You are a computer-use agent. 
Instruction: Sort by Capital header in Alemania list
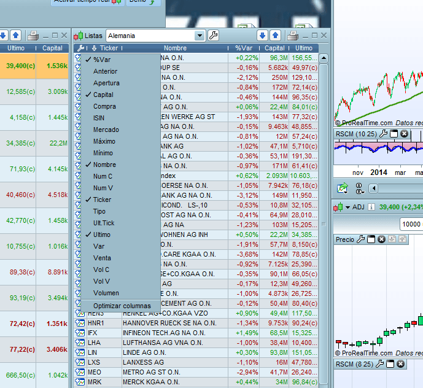274,48
